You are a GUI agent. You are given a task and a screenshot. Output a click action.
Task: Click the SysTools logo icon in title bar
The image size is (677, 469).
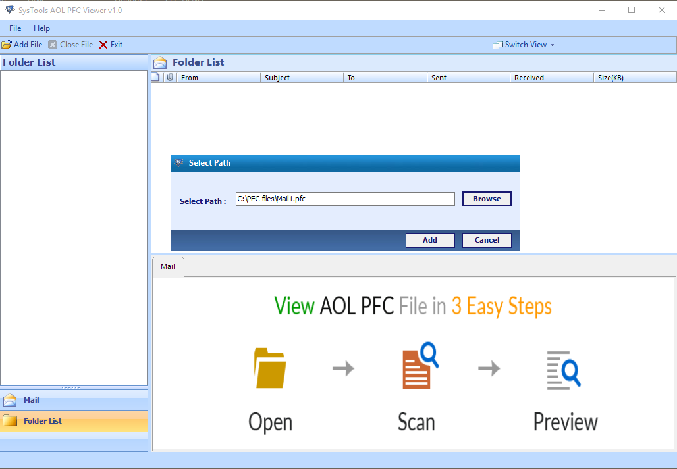9,10
